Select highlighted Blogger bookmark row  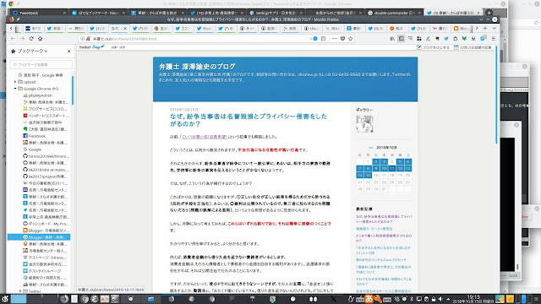pyautogui.click(x=39, y=237)
